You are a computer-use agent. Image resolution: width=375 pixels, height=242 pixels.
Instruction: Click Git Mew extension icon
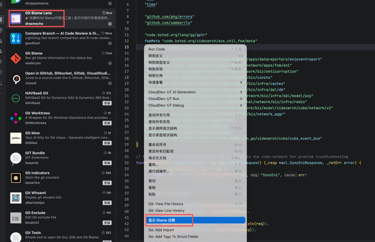[16, 138]
